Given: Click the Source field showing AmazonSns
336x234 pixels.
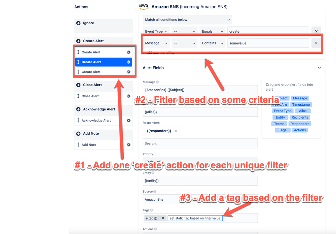Looking at the screenshot, I should tap(200, 199).
